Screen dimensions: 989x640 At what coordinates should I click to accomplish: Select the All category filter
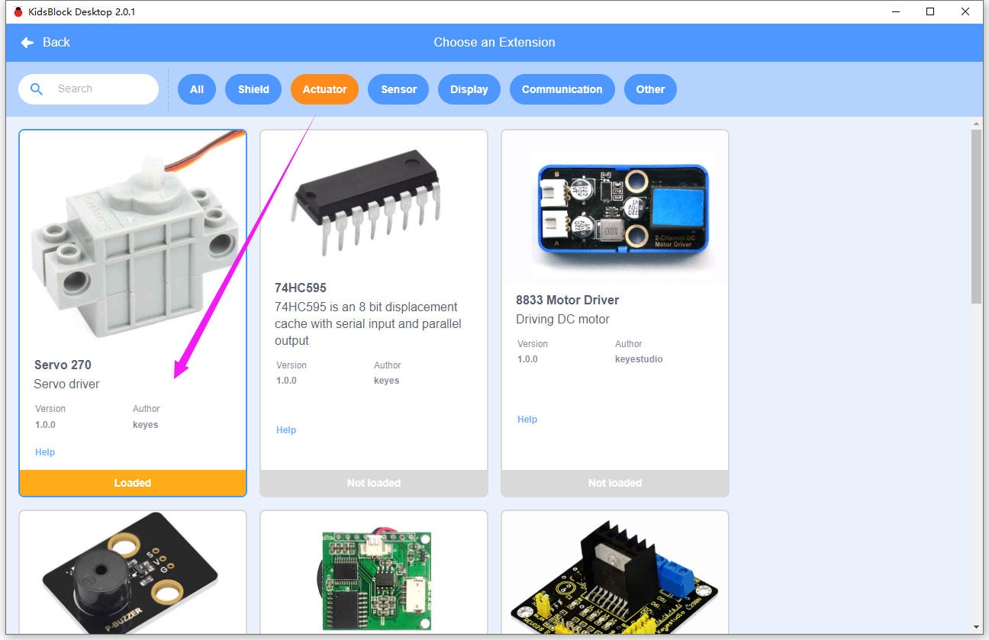197,89
